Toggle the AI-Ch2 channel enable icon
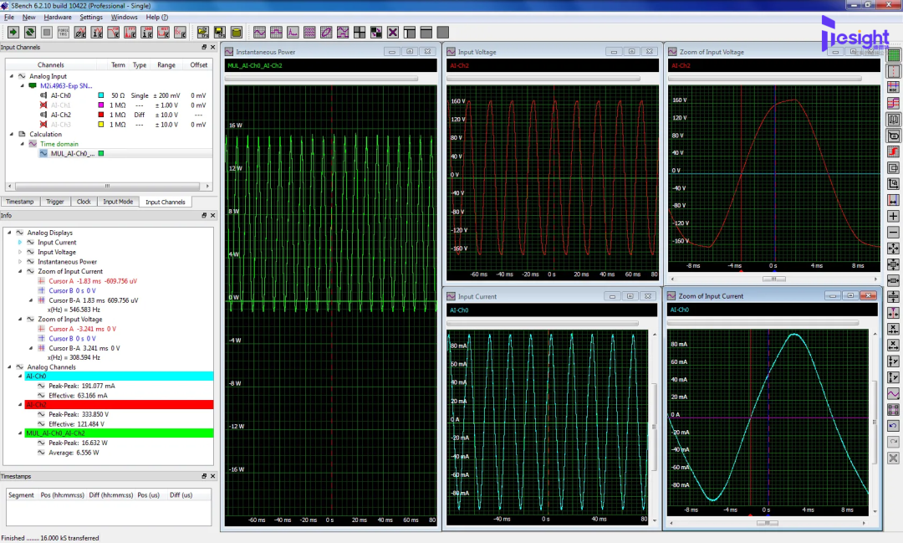The width and height of the screenshot is (903, 543). coord(43,115)
